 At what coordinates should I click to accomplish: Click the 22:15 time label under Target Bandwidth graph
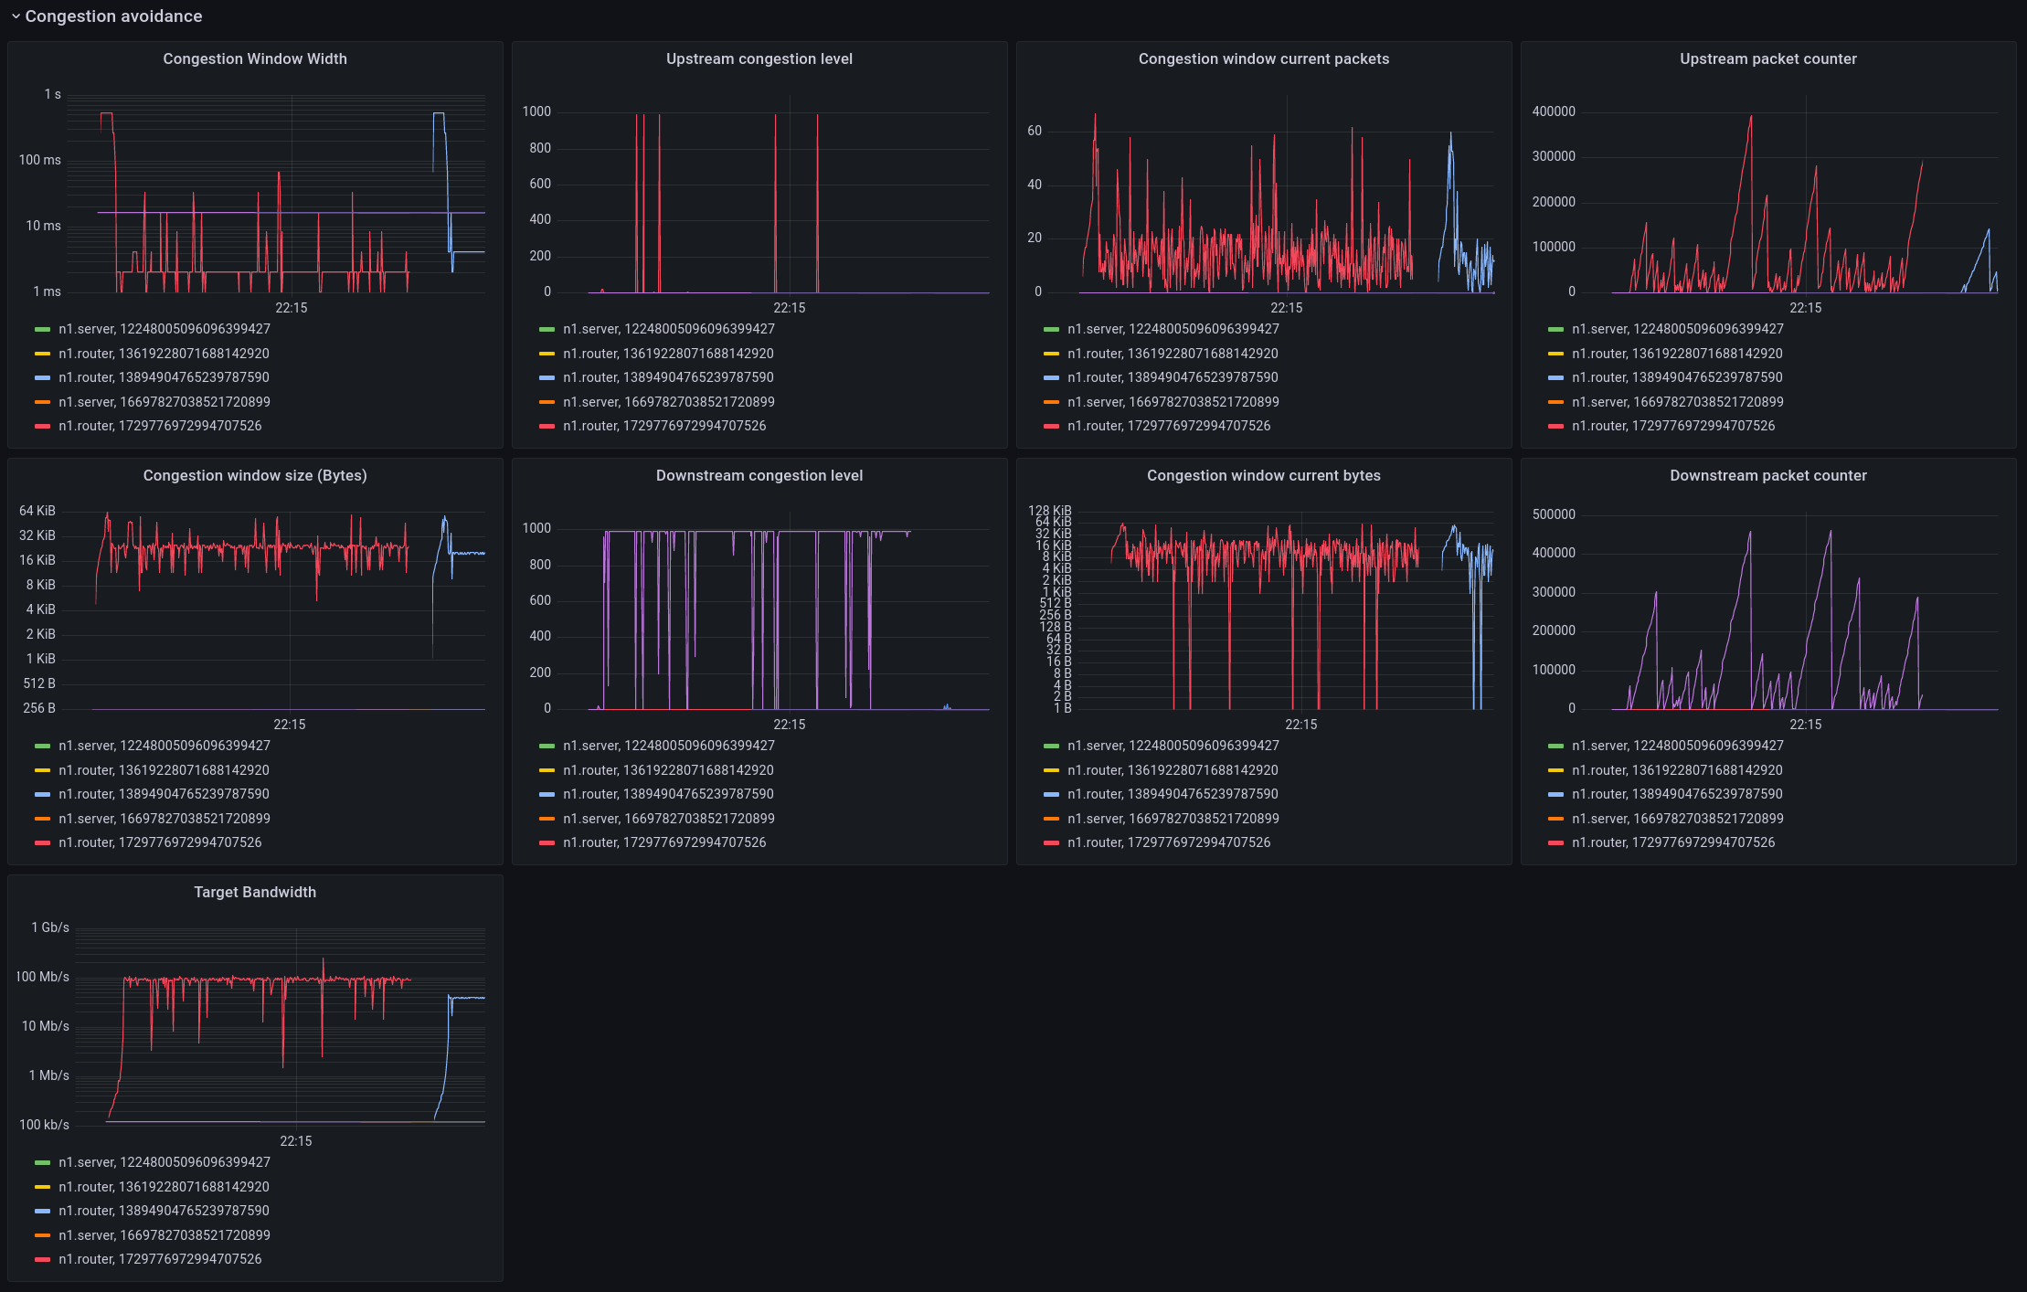(295, 1141)
